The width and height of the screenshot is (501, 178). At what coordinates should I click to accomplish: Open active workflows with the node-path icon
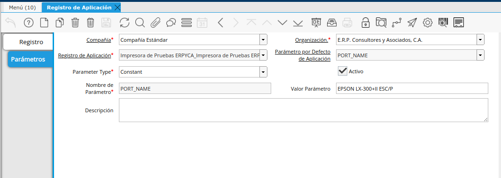click(x=397, y=23)
